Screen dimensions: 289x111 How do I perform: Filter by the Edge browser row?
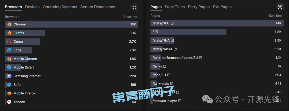(17, 50)
